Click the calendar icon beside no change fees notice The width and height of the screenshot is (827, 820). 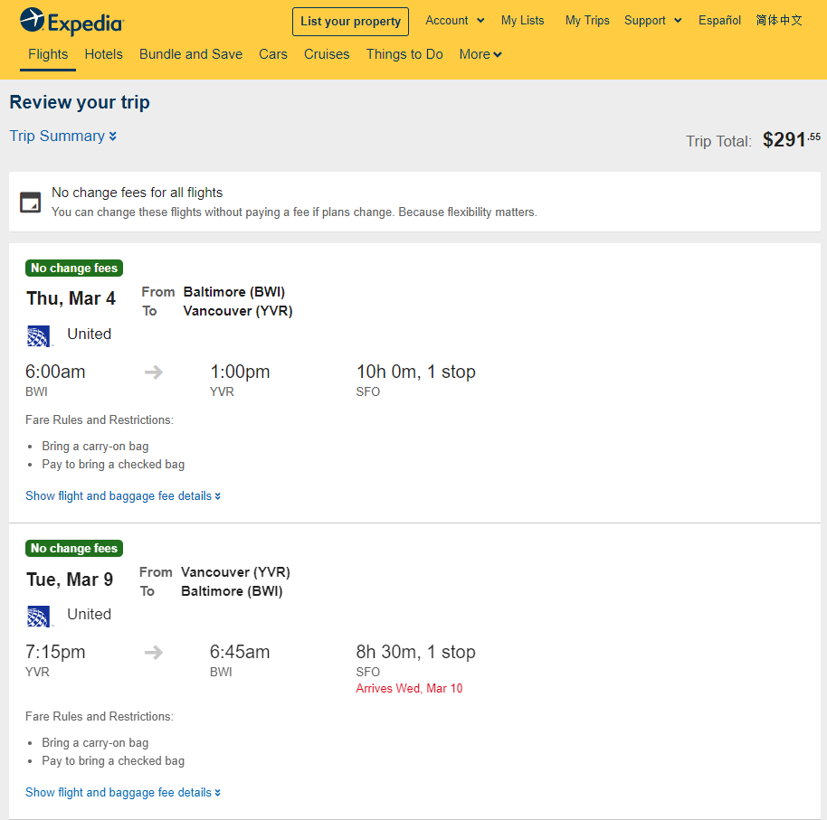30,203
